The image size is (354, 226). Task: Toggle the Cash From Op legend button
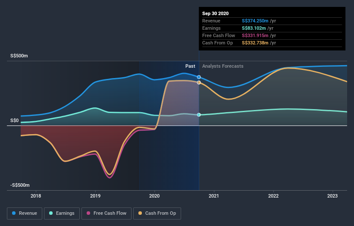(x=157, y=213)
